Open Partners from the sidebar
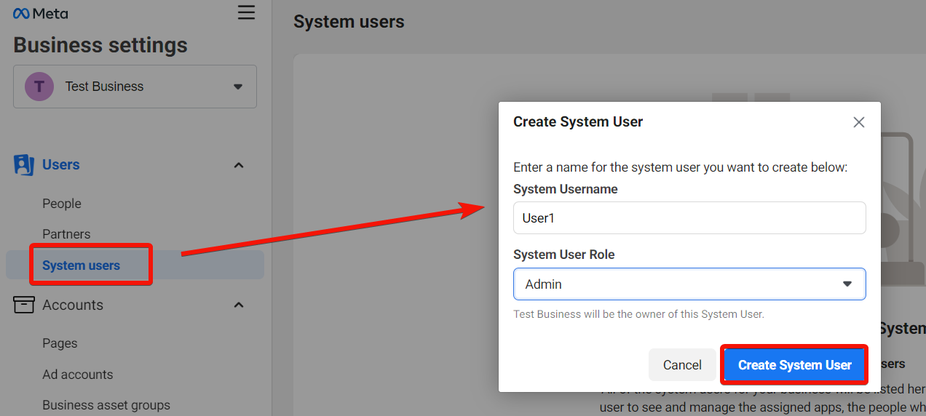This screenshot has height=416, width=926. click(x=66, y=234)
